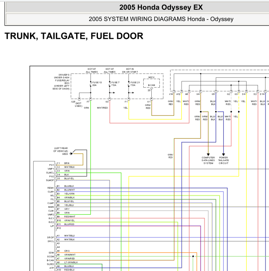The width and height of the screenshot is (269, 271).
Task: Click the "FUSE 7 7.5A" label
Action: click(115, 84)
